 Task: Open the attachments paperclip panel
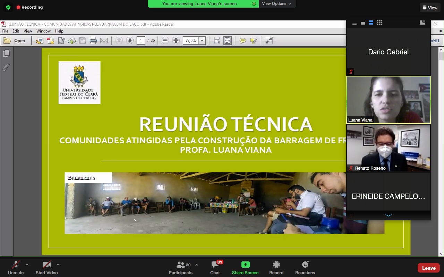pyautogui.click(x=6, y=68)
